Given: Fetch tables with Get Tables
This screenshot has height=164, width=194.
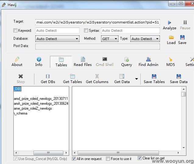Looking at the screenshot, I should (72, 79).
